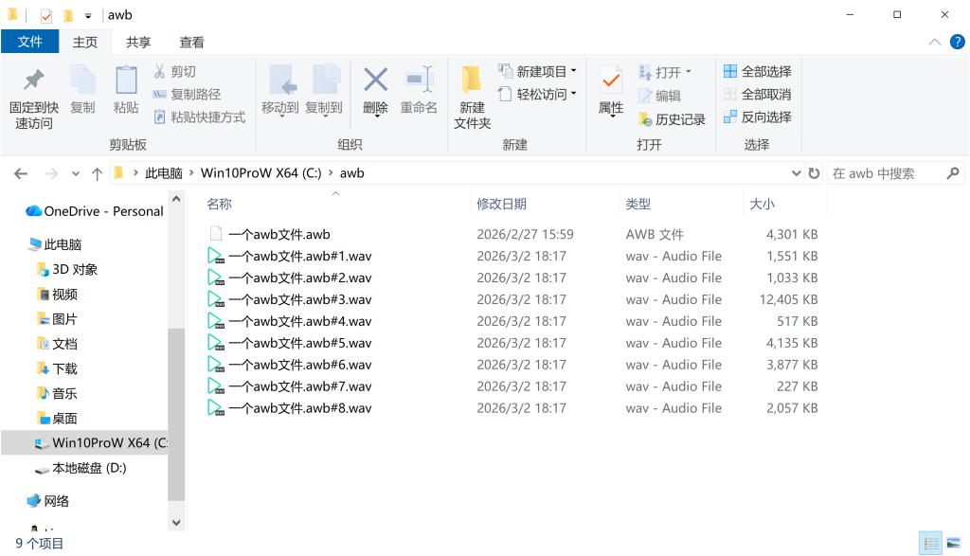Click the 删除 delete icon in ribbon
This screenshot has height=556, width=970.
(375, 80)
